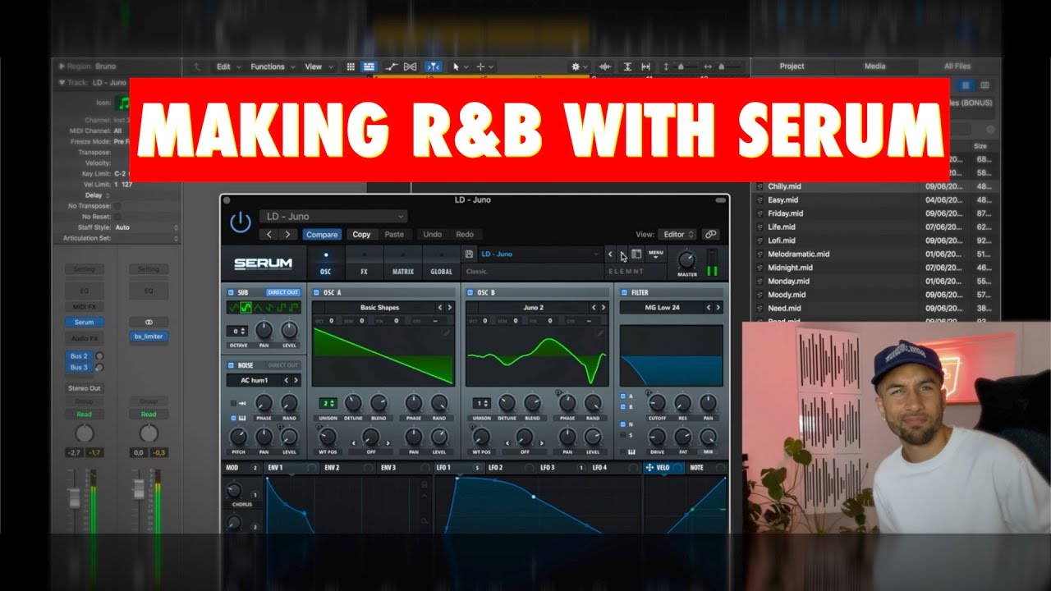Toggle noise keytrack keyboard icon
Screen dimensions: 1051x591
tap(242, 419)
